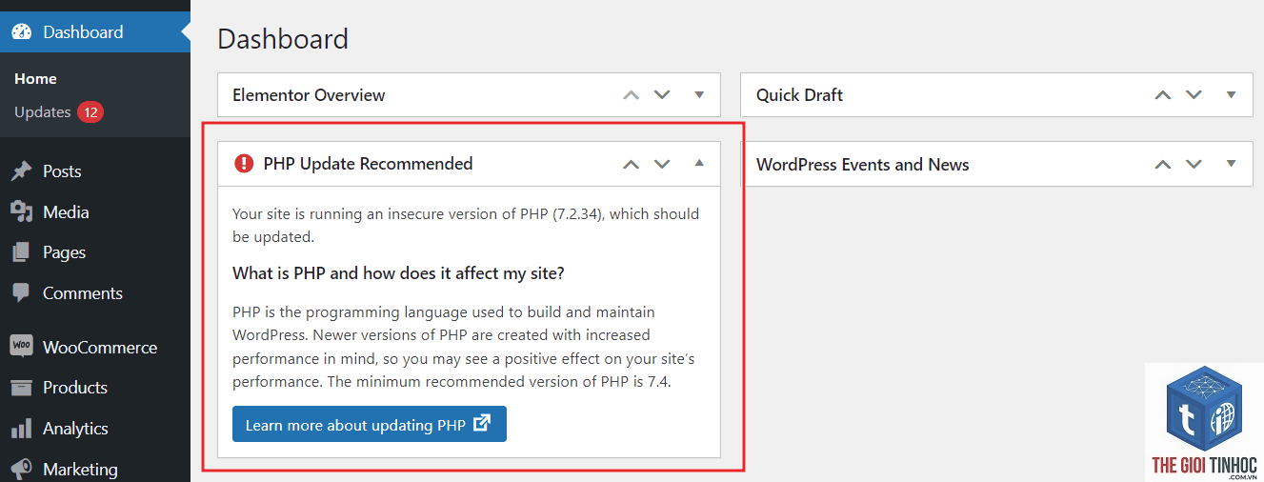Open the Analytics menu
Image resolution: width=1264 pixels, height=482 pixels.
point(95,429)
